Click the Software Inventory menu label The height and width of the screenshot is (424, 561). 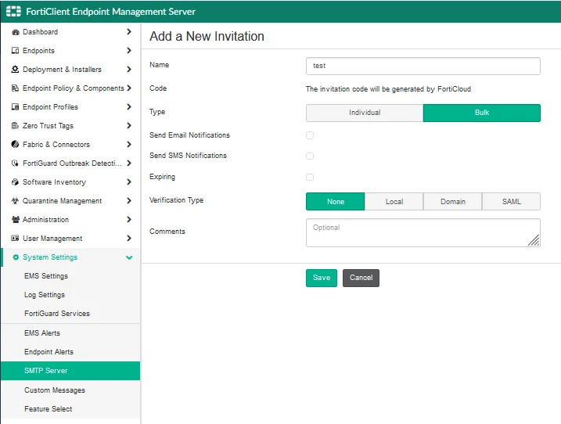55,181
